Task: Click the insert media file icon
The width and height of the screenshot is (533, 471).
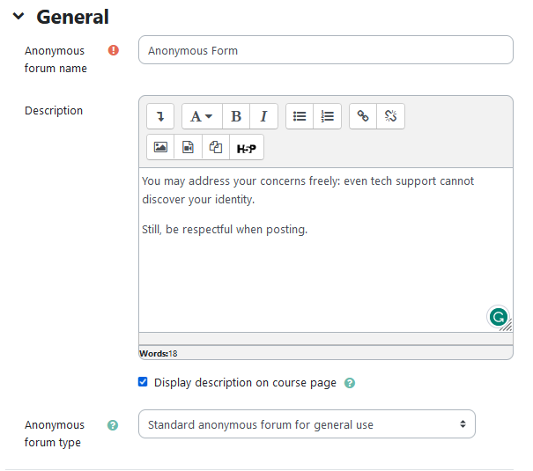Action: click(x=188, y=147)
